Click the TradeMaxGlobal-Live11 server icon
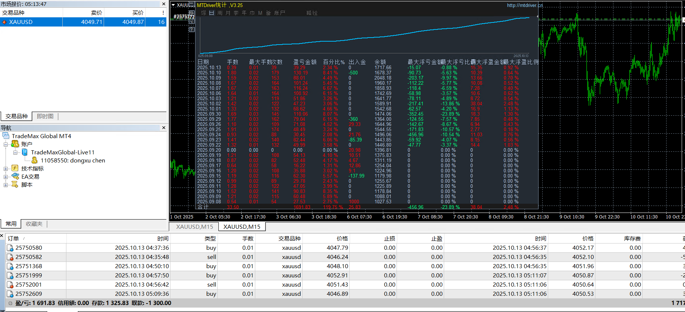 (x=25, y=152)
